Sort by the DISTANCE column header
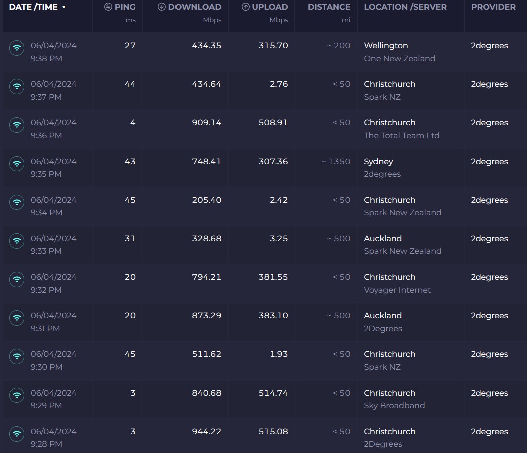The width and height of the screenshot is (527, 453). coord(329,7)
